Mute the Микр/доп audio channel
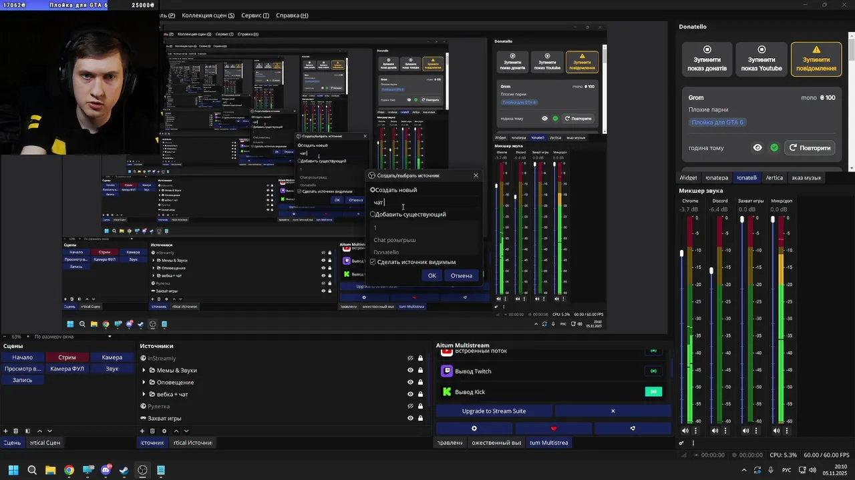The image size is (855, 480). [x=776, y=431]
